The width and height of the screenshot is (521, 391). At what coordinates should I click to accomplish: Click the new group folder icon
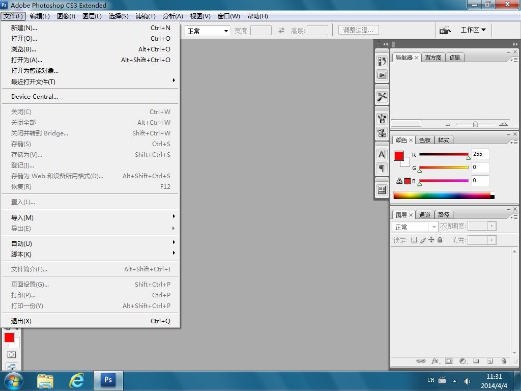point(476,361)
